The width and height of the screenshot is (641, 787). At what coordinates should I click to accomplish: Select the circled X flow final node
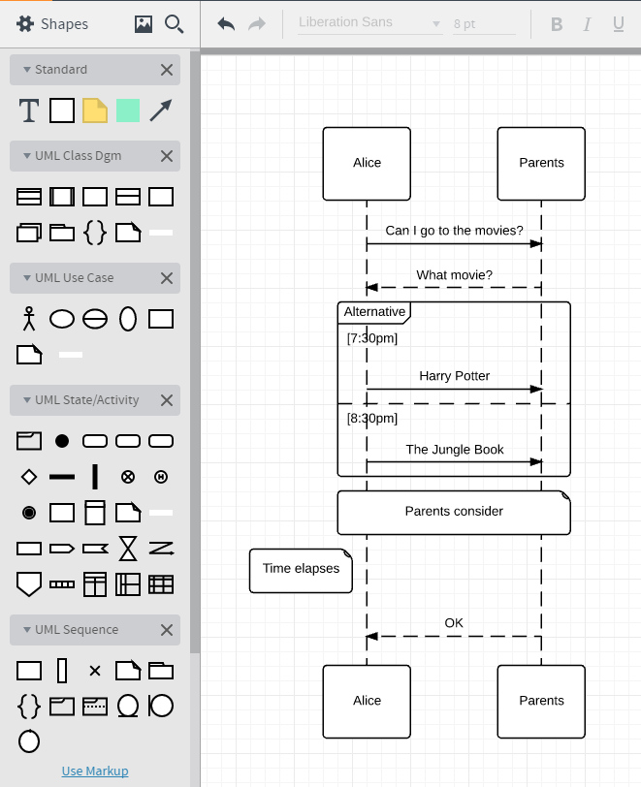click(128, 477)
